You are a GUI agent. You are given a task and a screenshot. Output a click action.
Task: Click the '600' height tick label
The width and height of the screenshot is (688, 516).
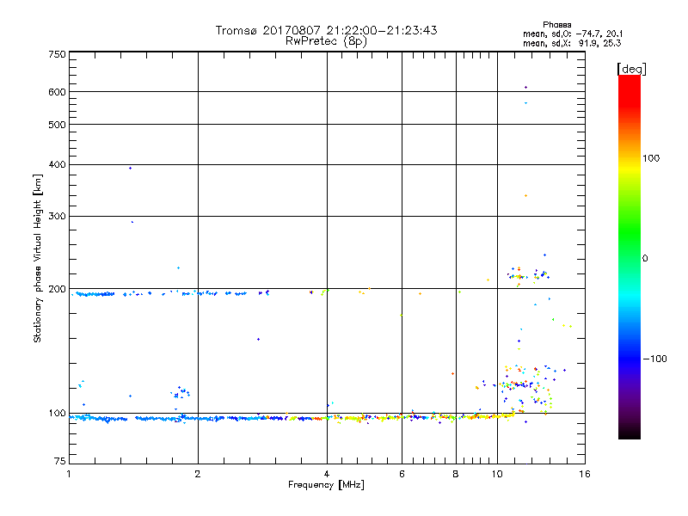57,92
